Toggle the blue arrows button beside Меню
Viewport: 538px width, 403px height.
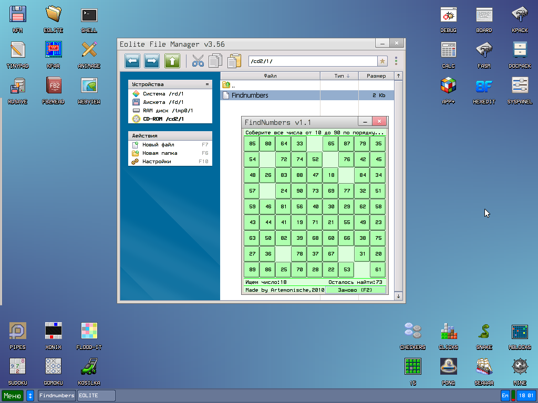coord(30,396)
